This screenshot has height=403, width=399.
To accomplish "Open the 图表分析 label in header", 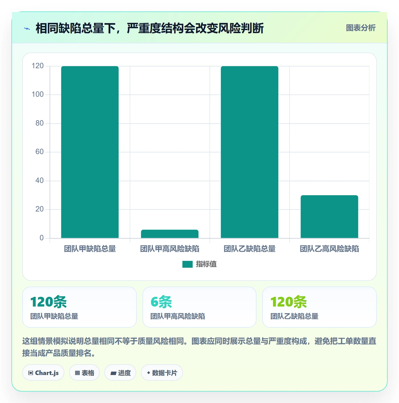I will click(x=361, y=28).
